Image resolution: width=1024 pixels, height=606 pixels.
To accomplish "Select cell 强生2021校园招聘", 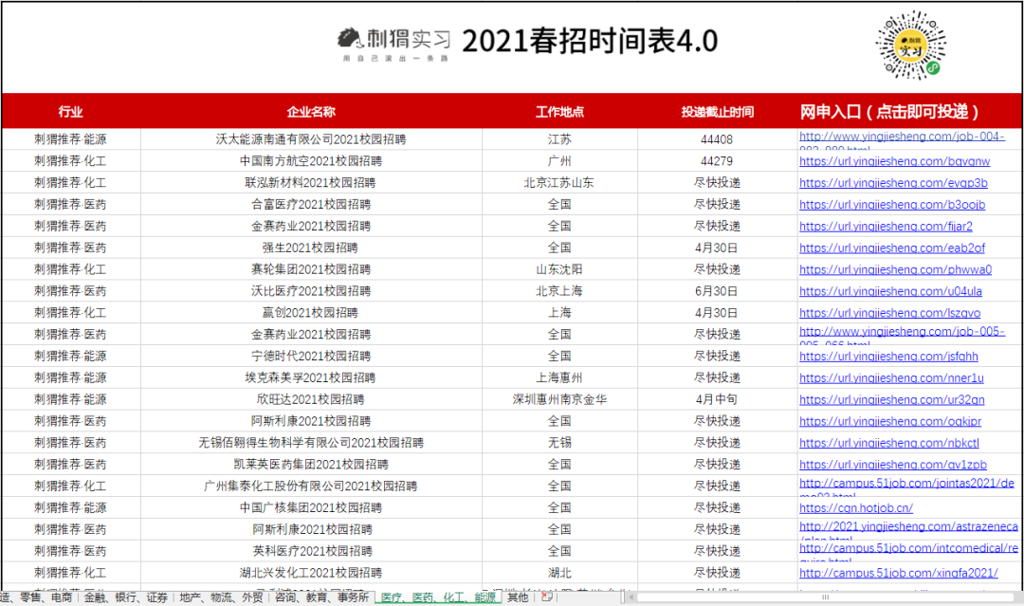I will point(311,248).
